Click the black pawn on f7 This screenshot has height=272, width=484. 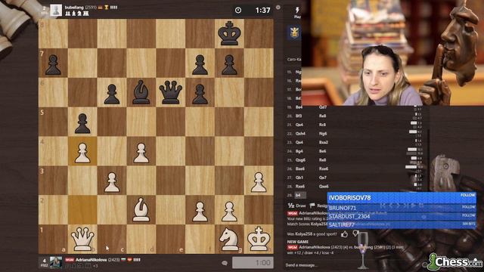pyautogui.click(x=200, y=65)
